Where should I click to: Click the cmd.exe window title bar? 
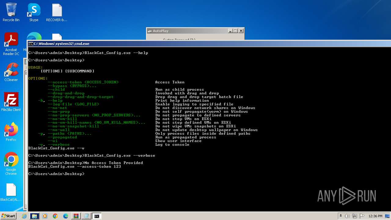(209, 44)
